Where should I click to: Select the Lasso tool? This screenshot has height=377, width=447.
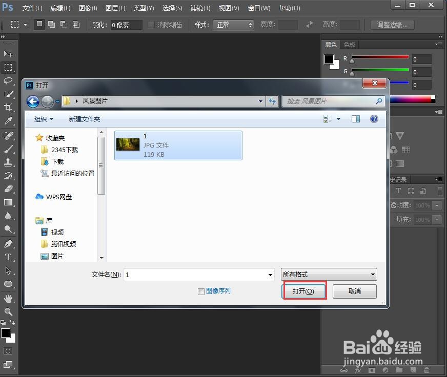click(x=8, y=81)
